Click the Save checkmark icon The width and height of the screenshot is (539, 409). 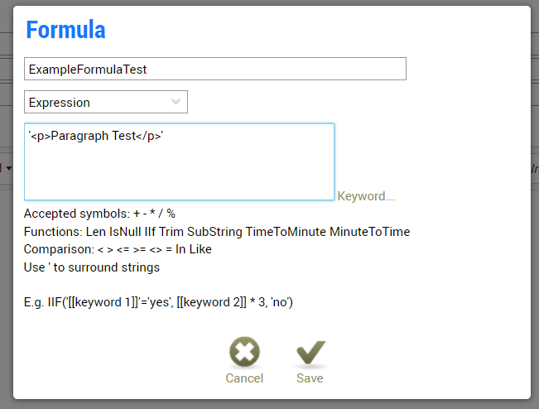[310, 353]
